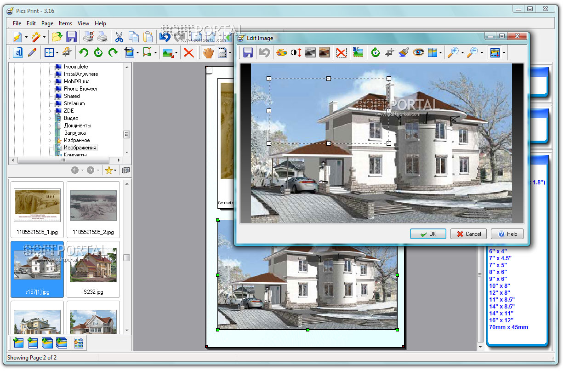The image size is (564, 371).
Task: Open the Items menu
Action: pyautogui.click(x=65, y=23)
